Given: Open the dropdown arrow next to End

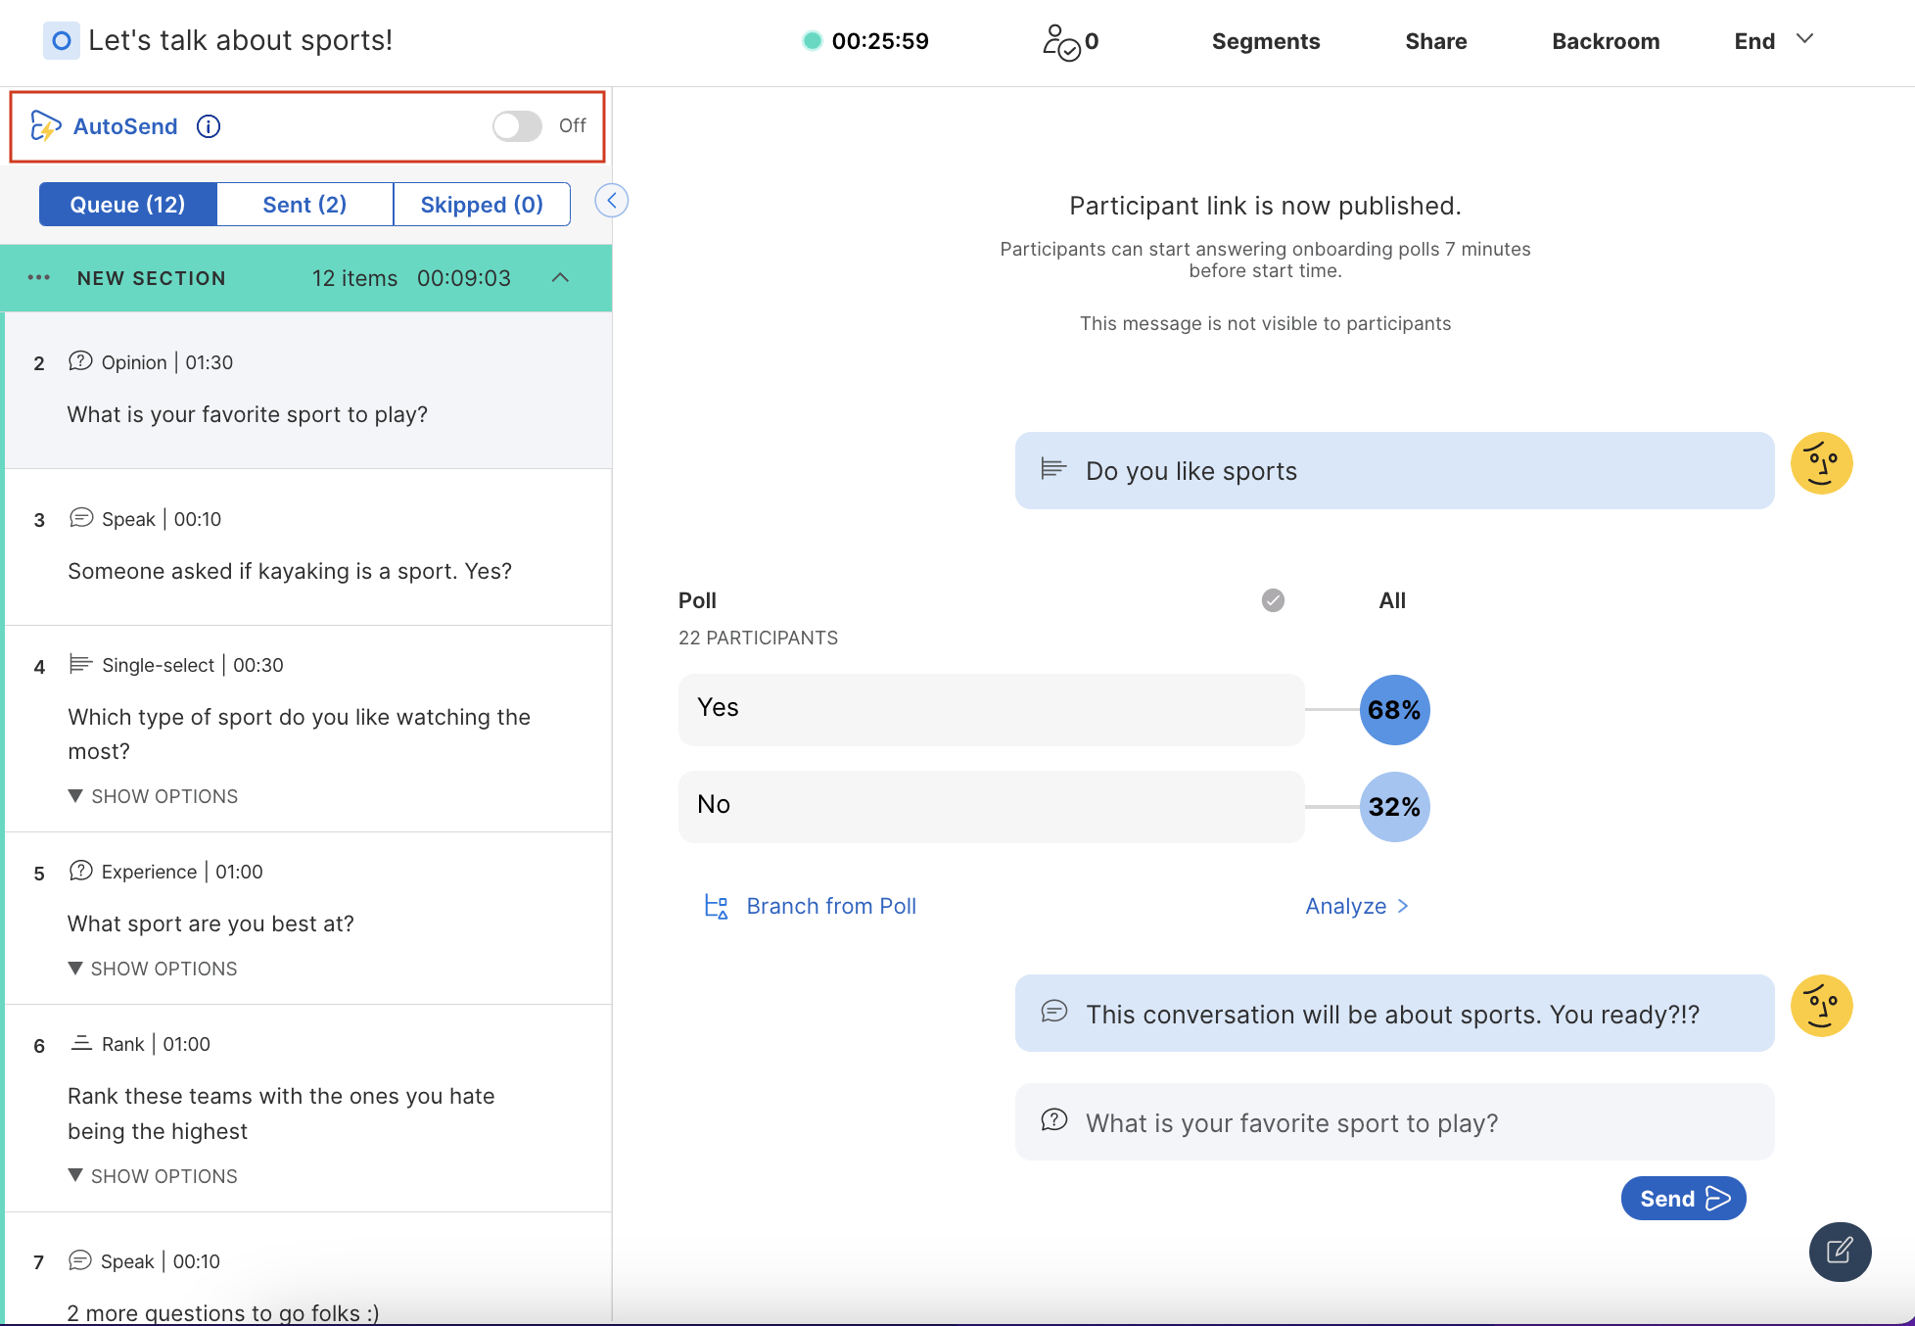Looking at the screenshot, I should 1805,39.
